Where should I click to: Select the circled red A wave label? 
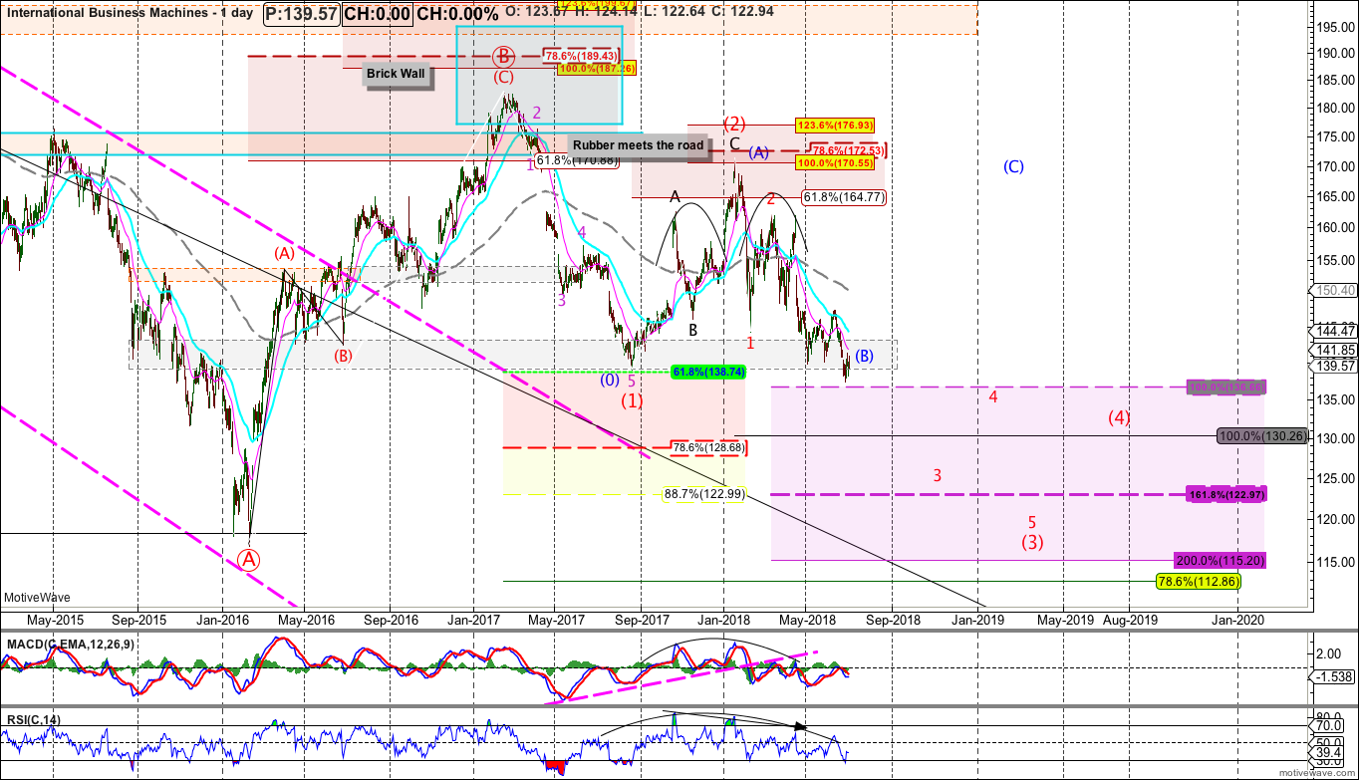249,559
